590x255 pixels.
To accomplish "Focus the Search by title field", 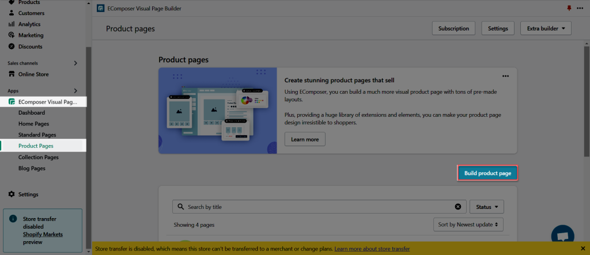I will pos(319,207).
